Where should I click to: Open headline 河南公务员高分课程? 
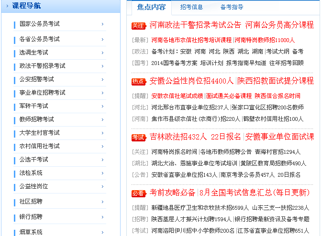coord(279,25)
